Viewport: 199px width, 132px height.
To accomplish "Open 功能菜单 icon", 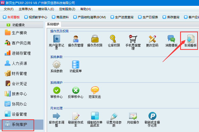I will coord(76,65).
